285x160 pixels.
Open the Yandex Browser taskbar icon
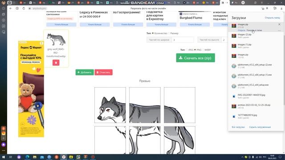click(64, 157)
